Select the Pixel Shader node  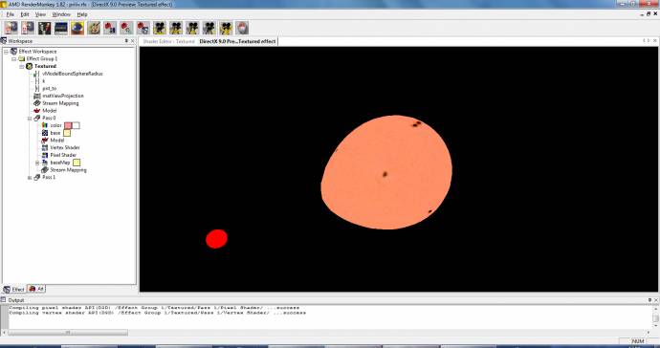[x=63, y=155]
